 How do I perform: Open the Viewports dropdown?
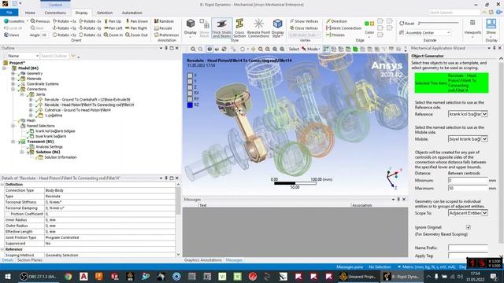[472, 28]
